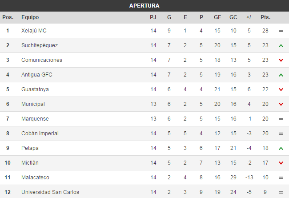Click the green up arrow for Antigua GFC
Screen dimensions: 289x198
(281, 75)
